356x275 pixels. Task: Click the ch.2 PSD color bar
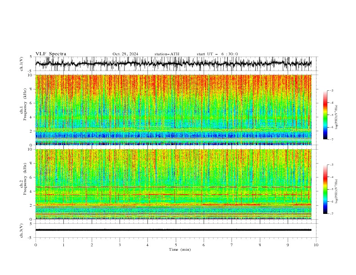[325, 189]
